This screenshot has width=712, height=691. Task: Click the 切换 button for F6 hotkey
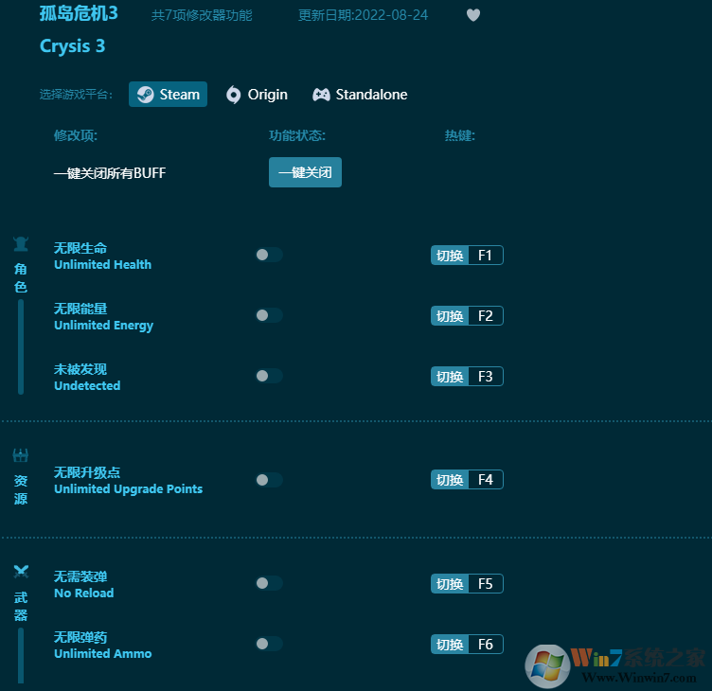450,645
